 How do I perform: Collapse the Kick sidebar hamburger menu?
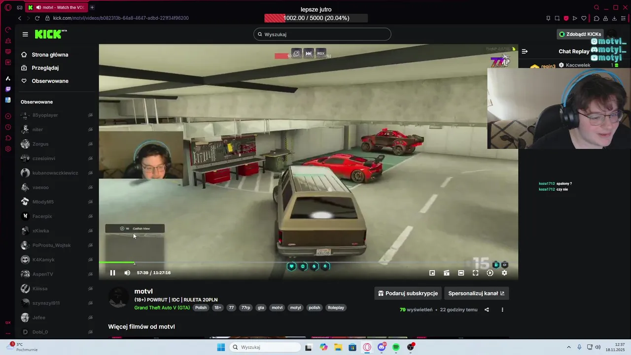pyautogui.click(x=25, y=34)
